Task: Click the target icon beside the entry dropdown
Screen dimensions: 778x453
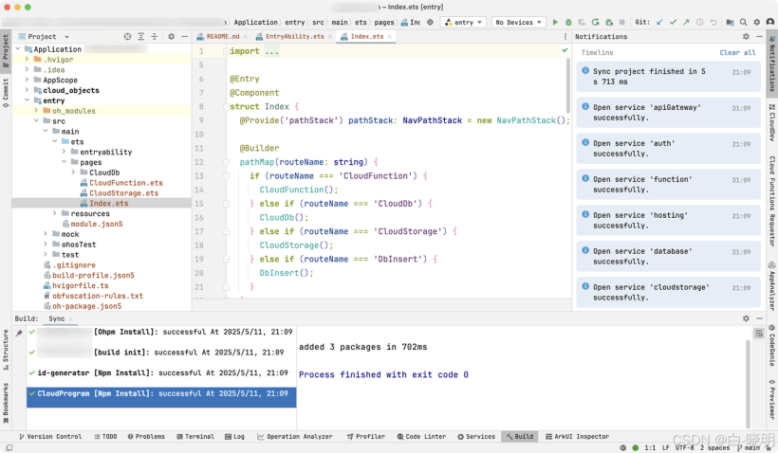Action: [430, 23]
